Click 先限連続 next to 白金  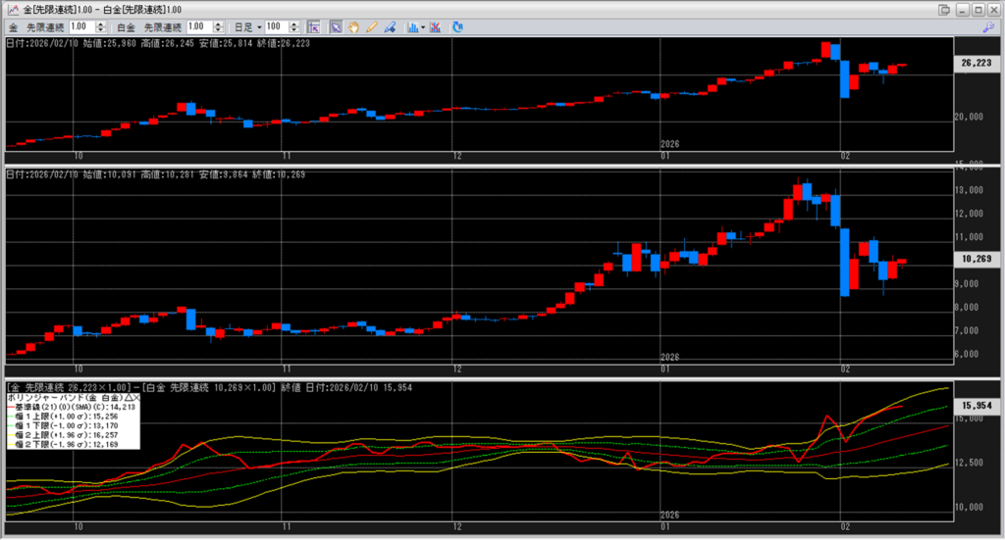point(162,27)
